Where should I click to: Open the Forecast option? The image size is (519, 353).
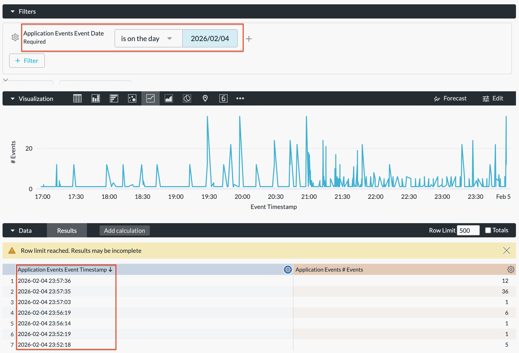point(450,98)
